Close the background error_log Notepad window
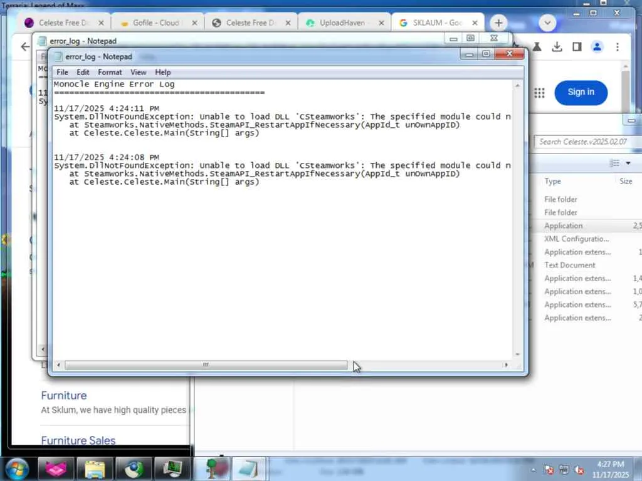This screenshot has height=481, width=642. [494, 38]
